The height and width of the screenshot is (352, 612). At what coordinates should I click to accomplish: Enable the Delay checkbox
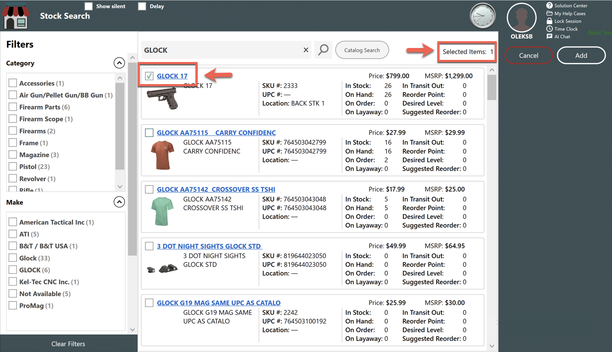pos(142,6)
